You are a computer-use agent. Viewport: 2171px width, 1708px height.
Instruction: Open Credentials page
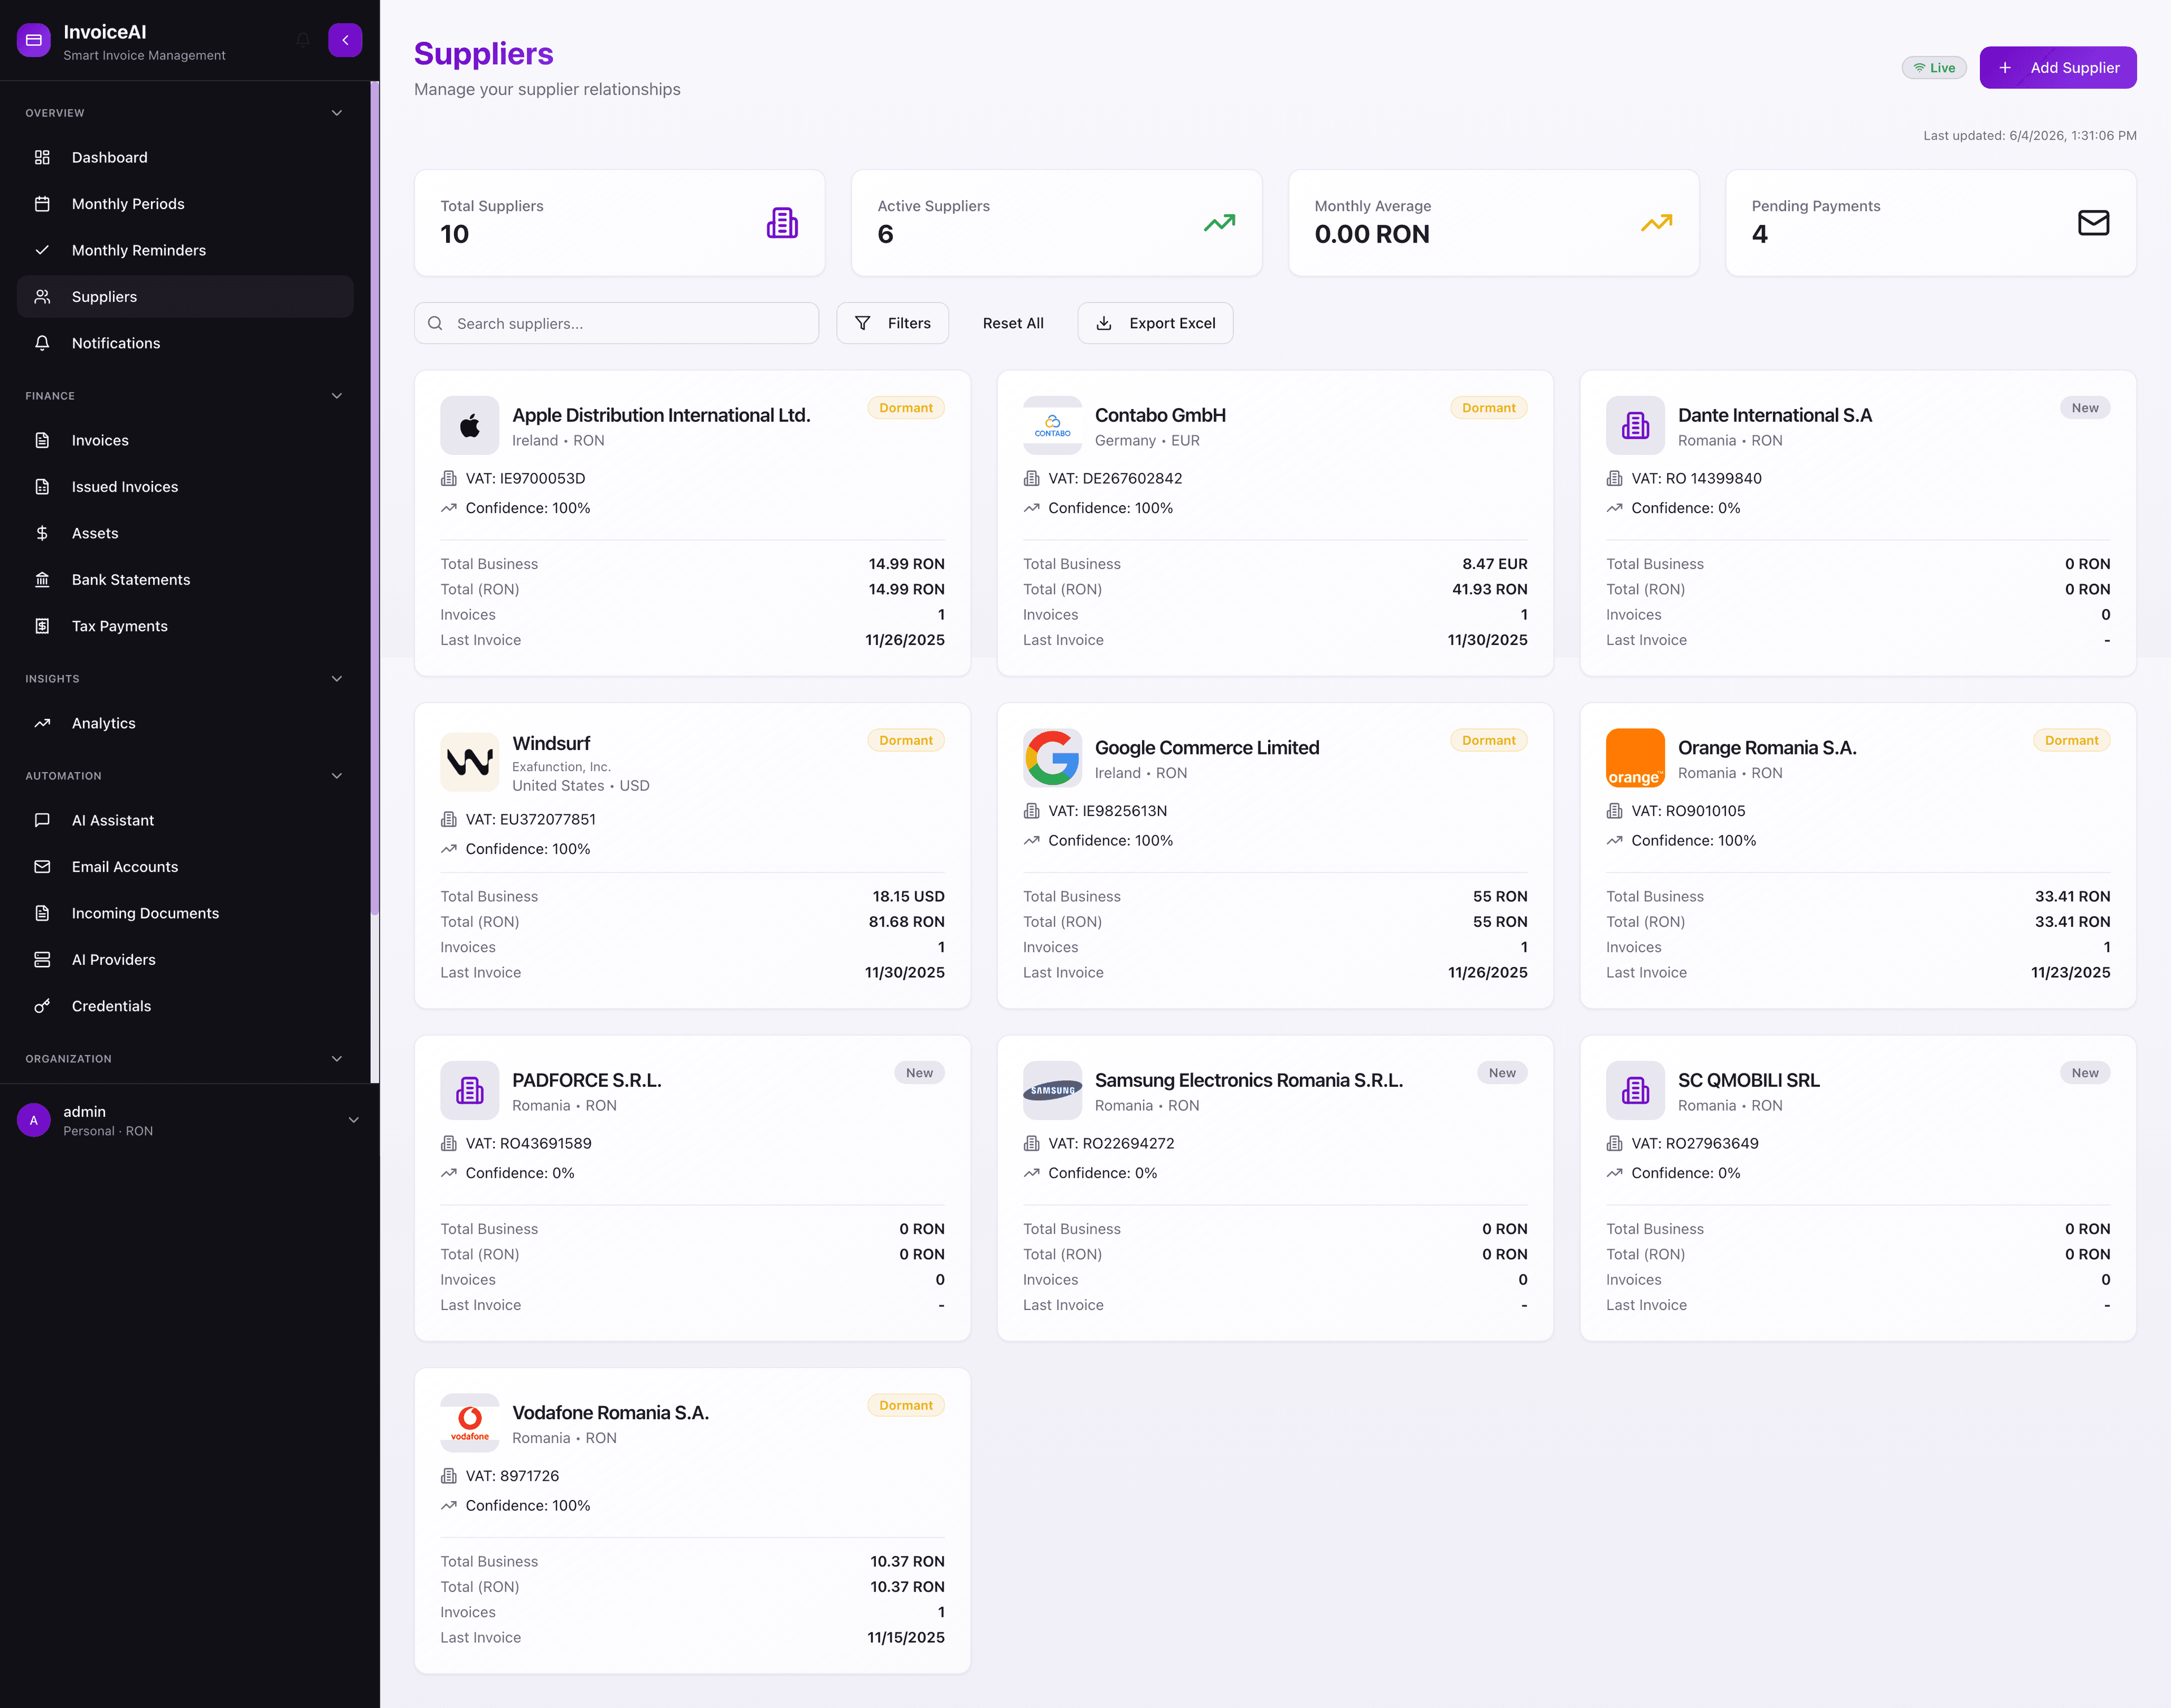click(x=185, y=1006)
